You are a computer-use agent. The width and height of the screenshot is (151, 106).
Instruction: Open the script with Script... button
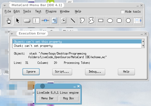coord(62,72)
